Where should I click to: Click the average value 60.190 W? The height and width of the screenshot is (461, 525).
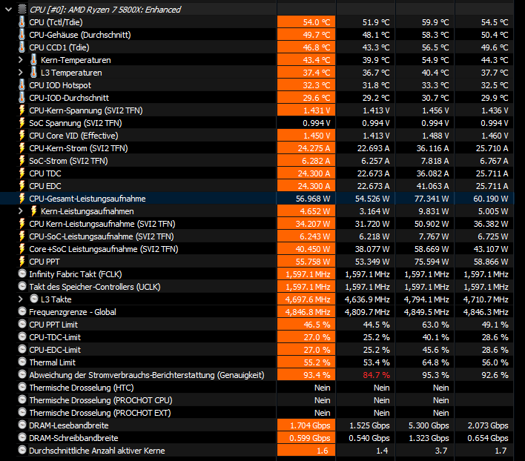[x=491, y=199]
